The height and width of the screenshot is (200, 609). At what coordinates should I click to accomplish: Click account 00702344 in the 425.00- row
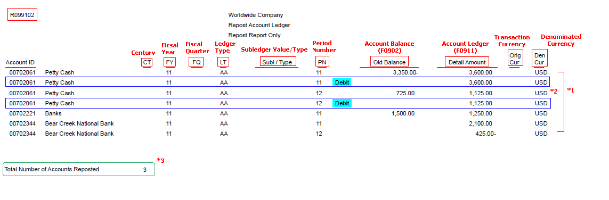[22, 134]
